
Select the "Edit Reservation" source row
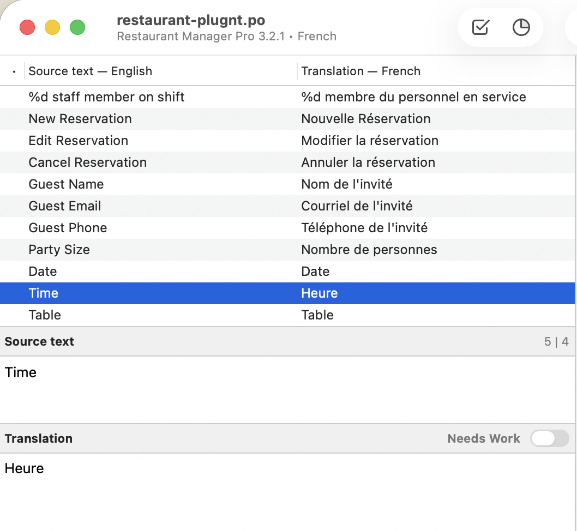click(x=79, y=141)
